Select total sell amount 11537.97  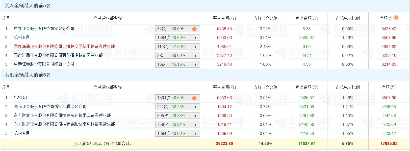[307, 144]
